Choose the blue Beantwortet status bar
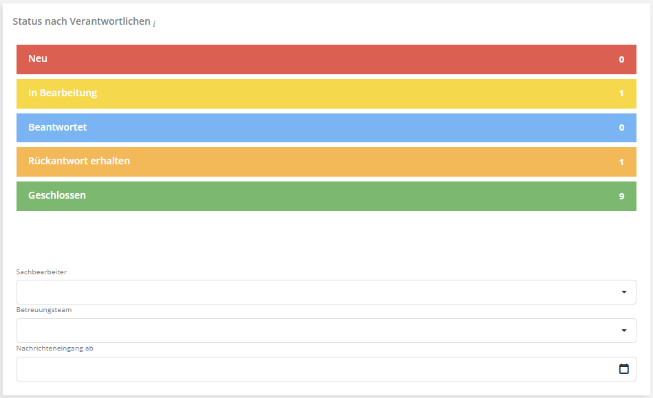The height and width of the screenshot is (398, 653). 326,128
